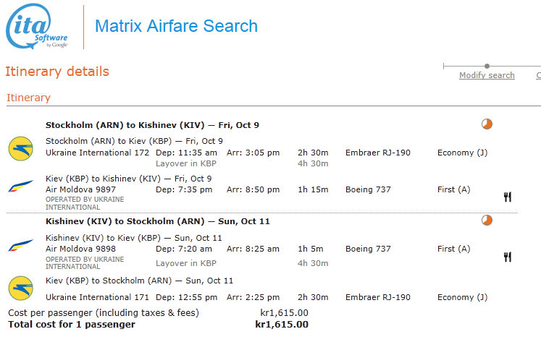Click the Itinerary details page heading
This screenshot has width=541, height=342.
[x=57, y=72]
